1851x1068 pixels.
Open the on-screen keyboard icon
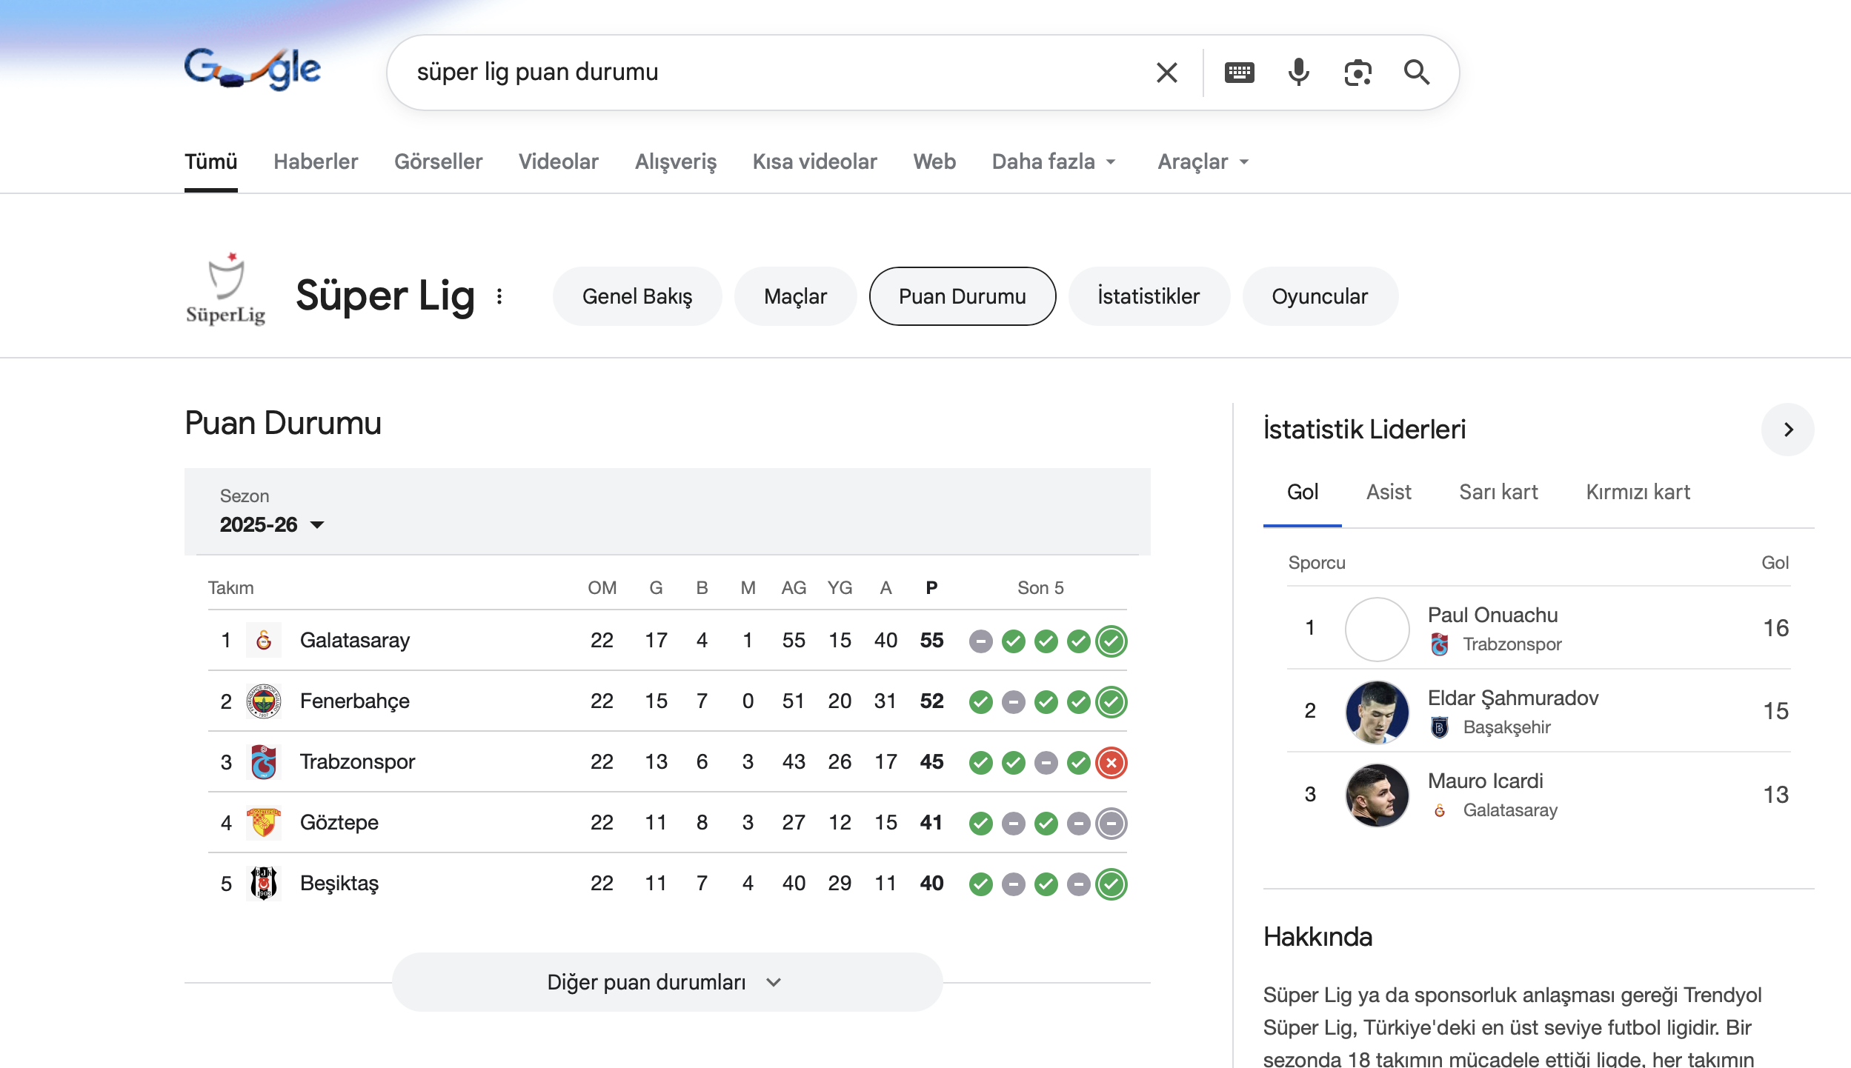[1239, 73]
